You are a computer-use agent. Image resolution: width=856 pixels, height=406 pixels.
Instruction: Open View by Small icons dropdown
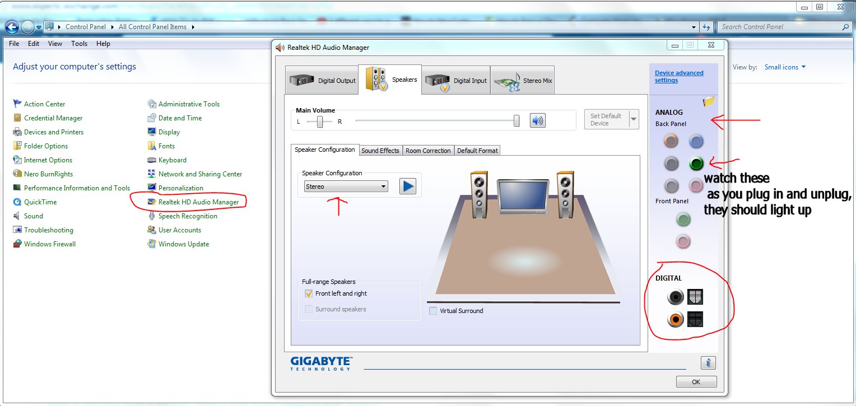pos(785,67)
